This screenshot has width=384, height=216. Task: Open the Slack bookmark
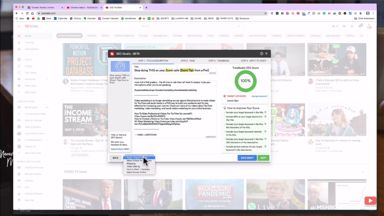tap(47, 18)
